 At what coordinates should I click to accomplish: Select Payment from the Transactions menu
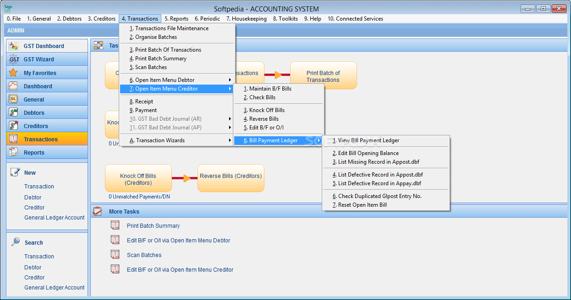point(177,110)
